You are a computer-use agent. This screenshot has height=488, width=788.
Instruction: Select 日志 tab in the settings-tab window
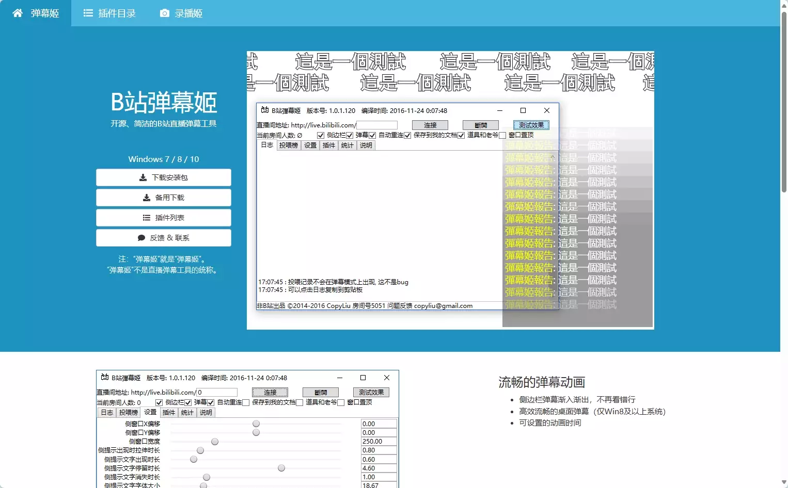click(107, 413)
